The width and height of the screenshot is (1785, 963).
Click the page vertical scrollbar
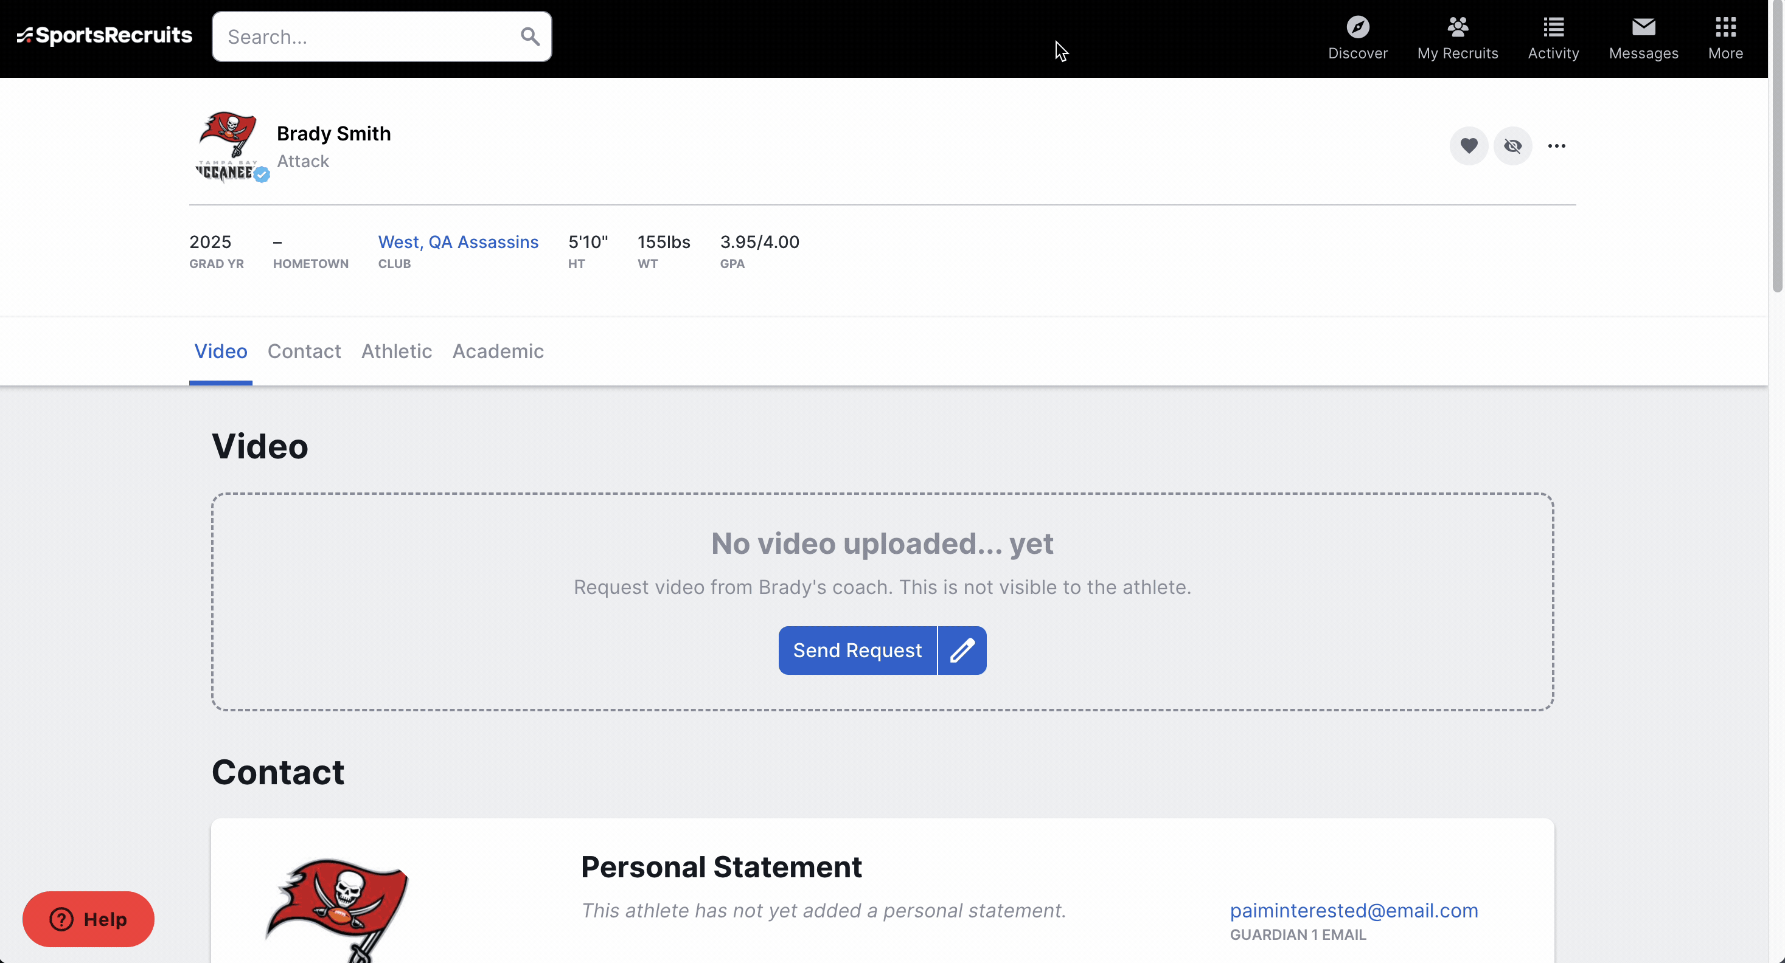click(x=1776, y=147)
